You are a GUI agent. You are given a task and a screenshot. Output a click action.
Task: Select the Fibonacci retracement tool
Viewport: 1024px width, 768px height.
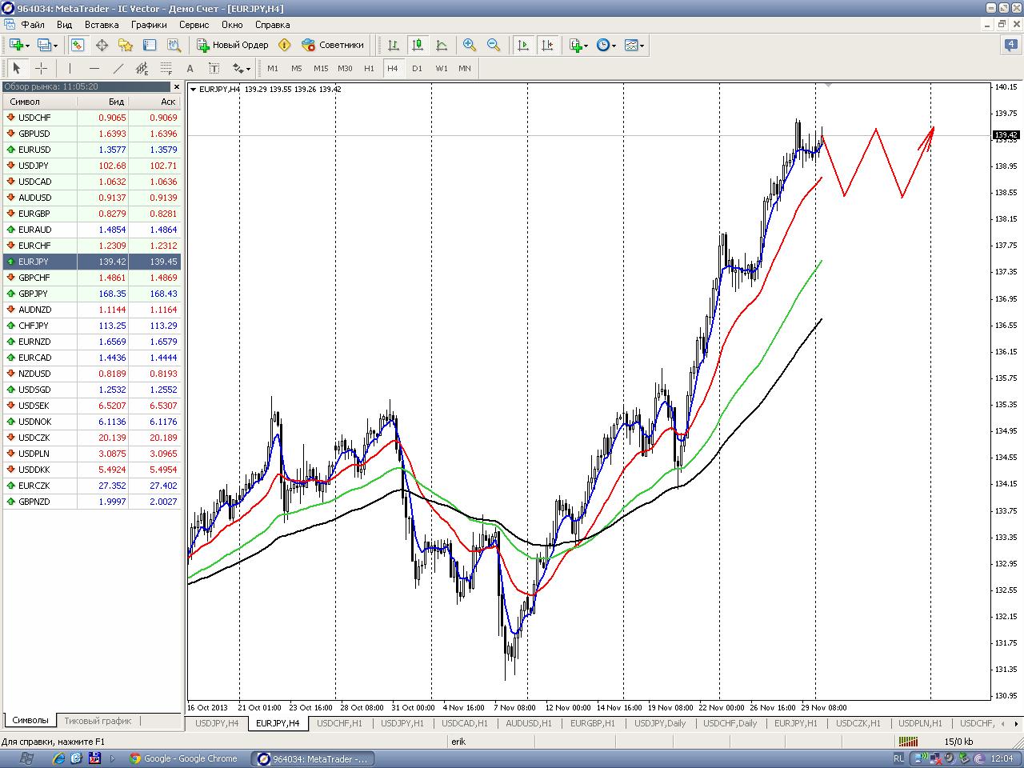[166, 69]
